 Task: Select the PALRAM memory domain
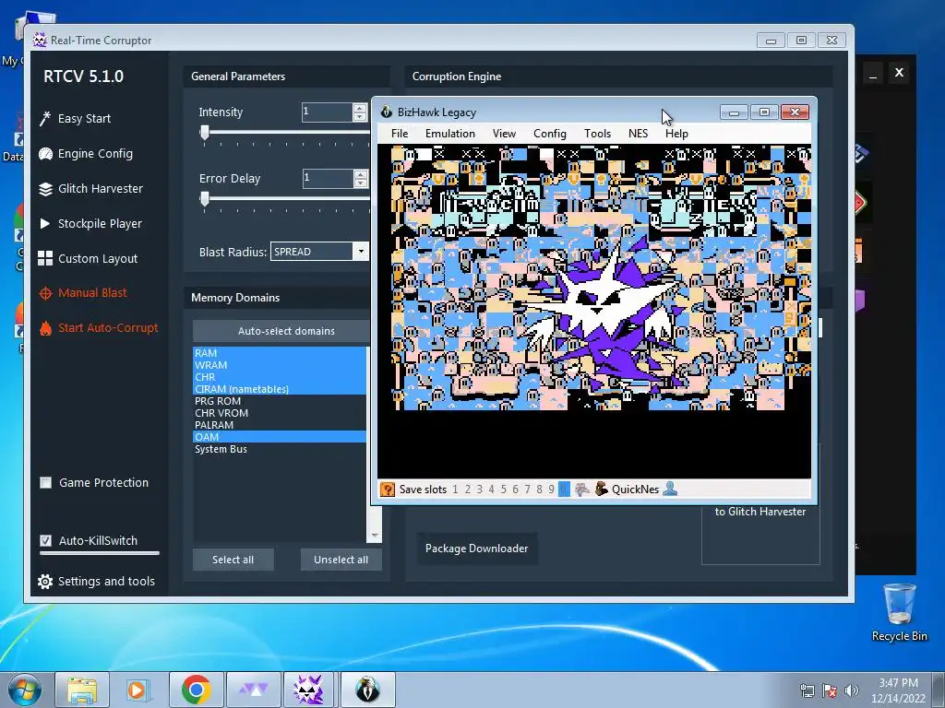(x=279, y=425)
